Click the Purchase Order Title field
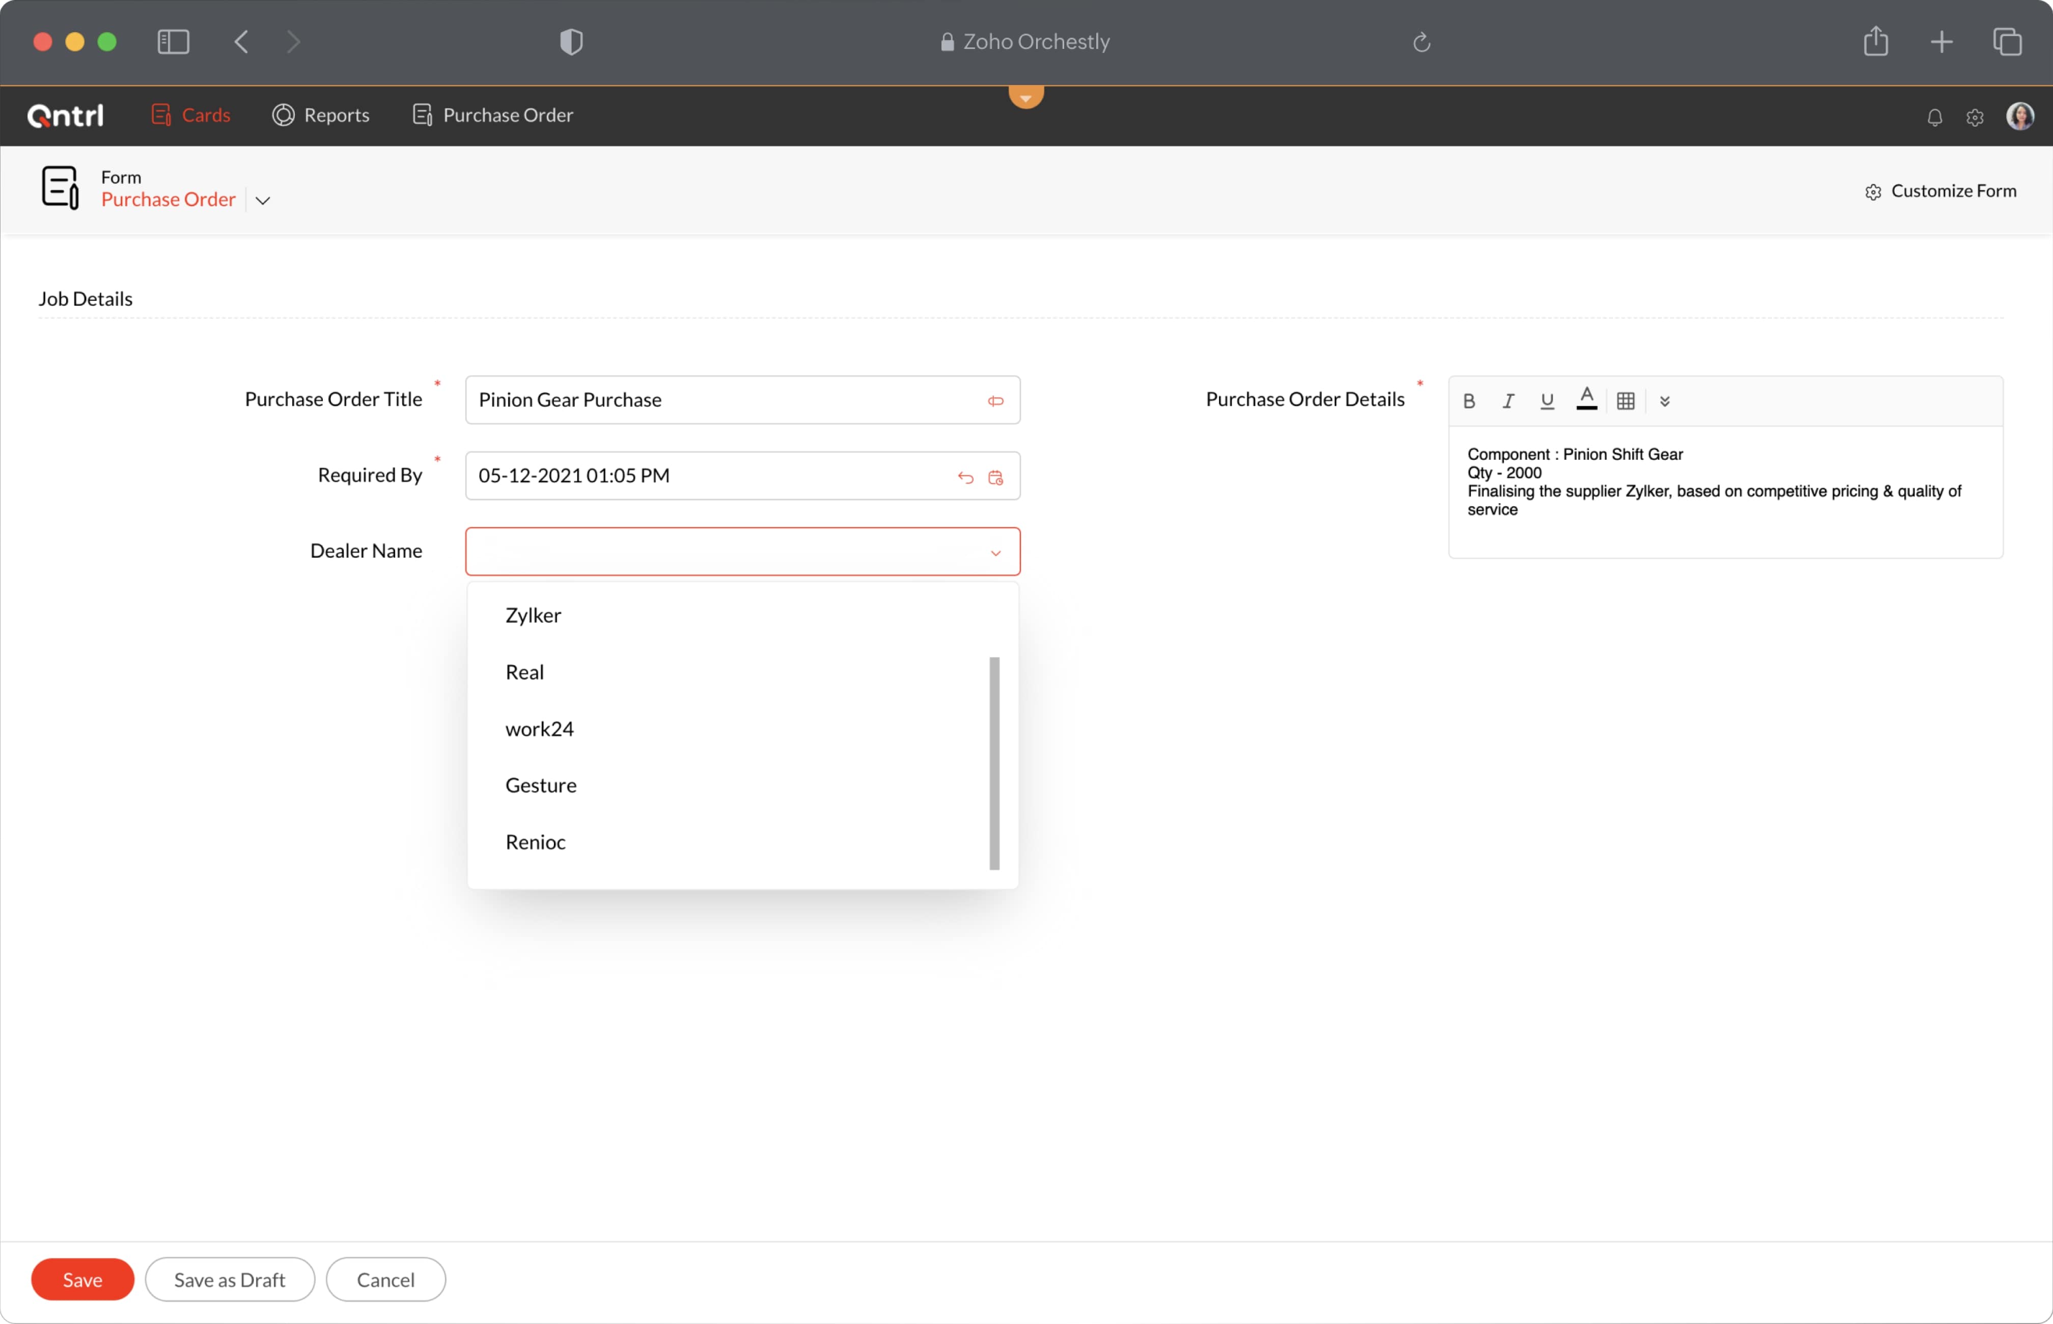Screen dimensions: 2053x1324 point(743,400)
